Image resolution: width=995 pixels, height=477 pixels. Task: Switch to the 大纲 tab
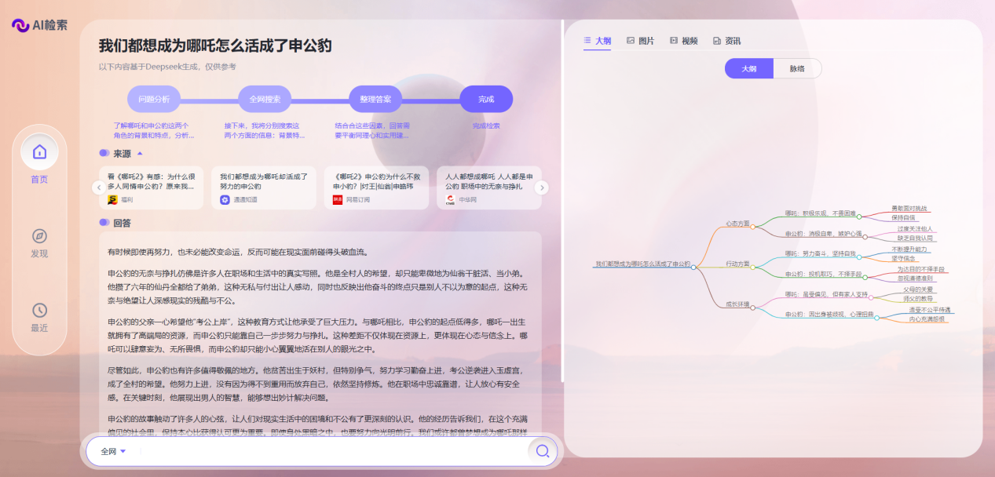597,41
